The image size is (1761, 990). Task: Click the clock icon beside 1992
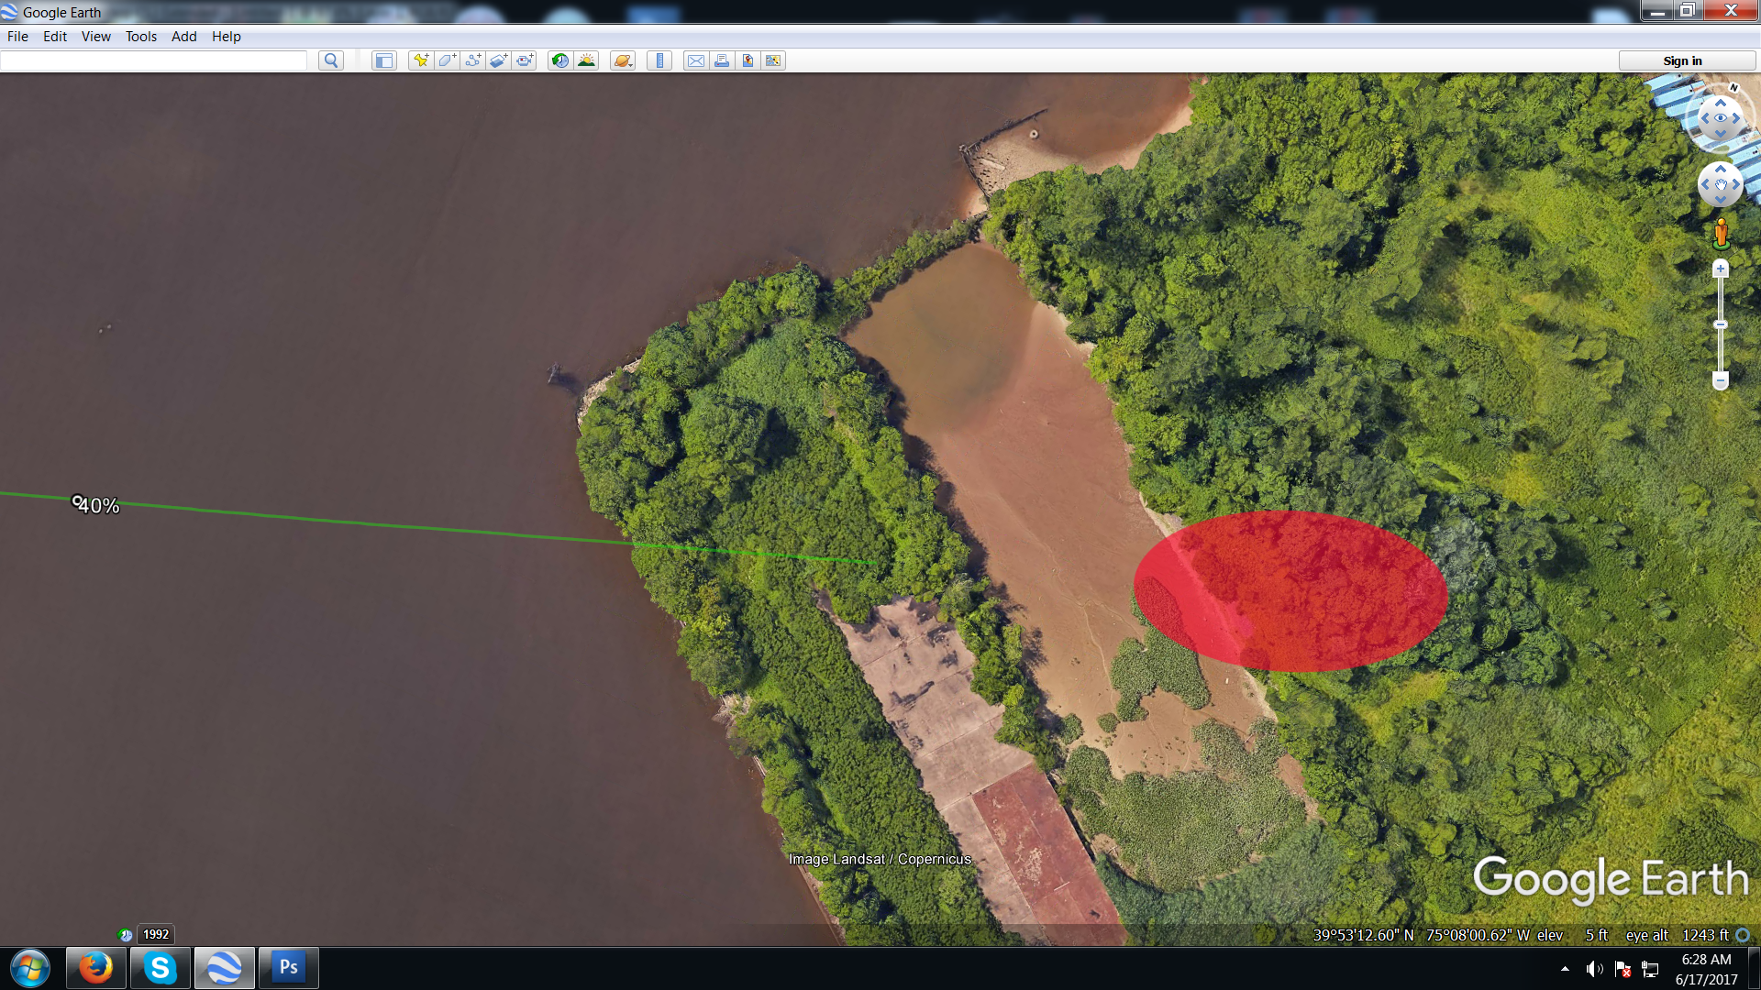click(126, 935)
